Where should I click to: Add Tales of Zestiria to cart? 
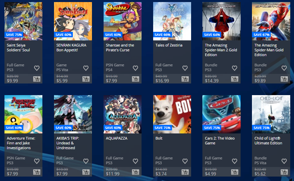coord(185,79)
